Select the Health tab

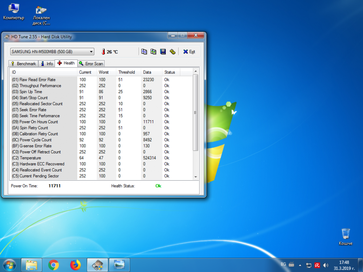(66, 63)
